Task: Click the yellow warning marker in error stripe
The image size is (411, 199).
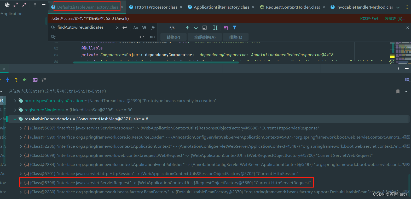Action: [392, 57]
